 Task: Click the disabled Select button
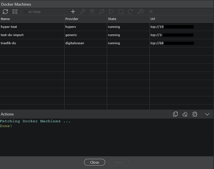tap(118, 162)
